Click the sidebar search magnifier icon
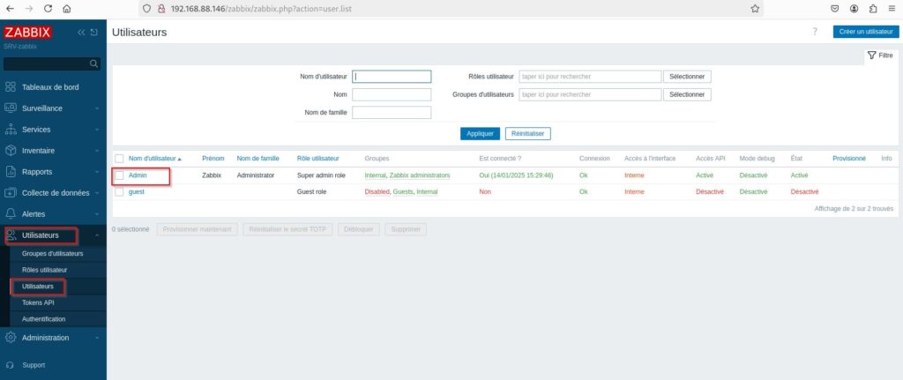Image resolution: width=903 pixels, height=380 pixels. [93, 63]
